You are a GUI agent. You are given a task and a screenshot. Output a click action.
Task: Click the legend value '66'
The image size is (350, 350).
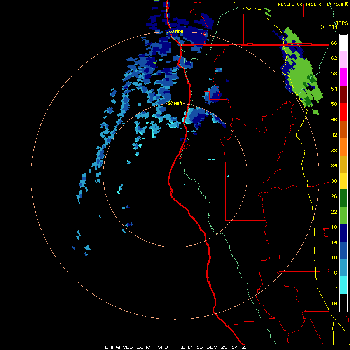pos(334,43)
